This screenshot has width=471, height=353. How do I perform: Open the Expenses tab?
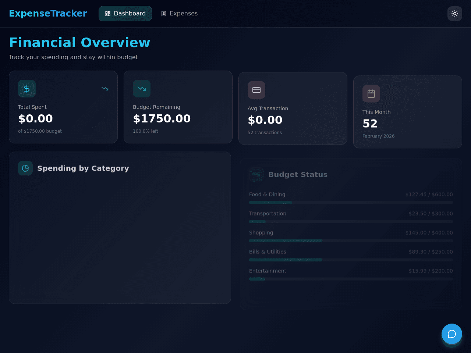tap(179, 14)
